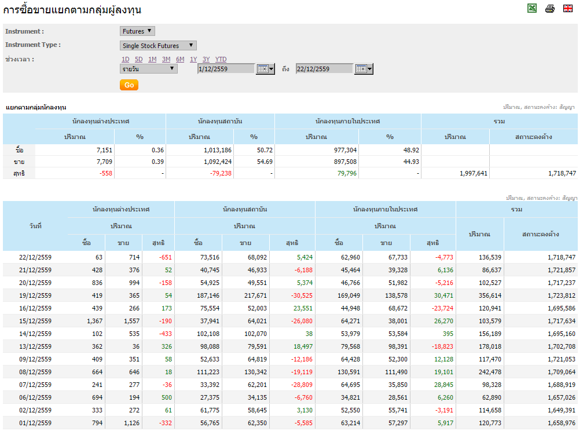The image size is (583, 431).
Task: Expand the รายวัน period dropdown
Action: pos(148,69)
